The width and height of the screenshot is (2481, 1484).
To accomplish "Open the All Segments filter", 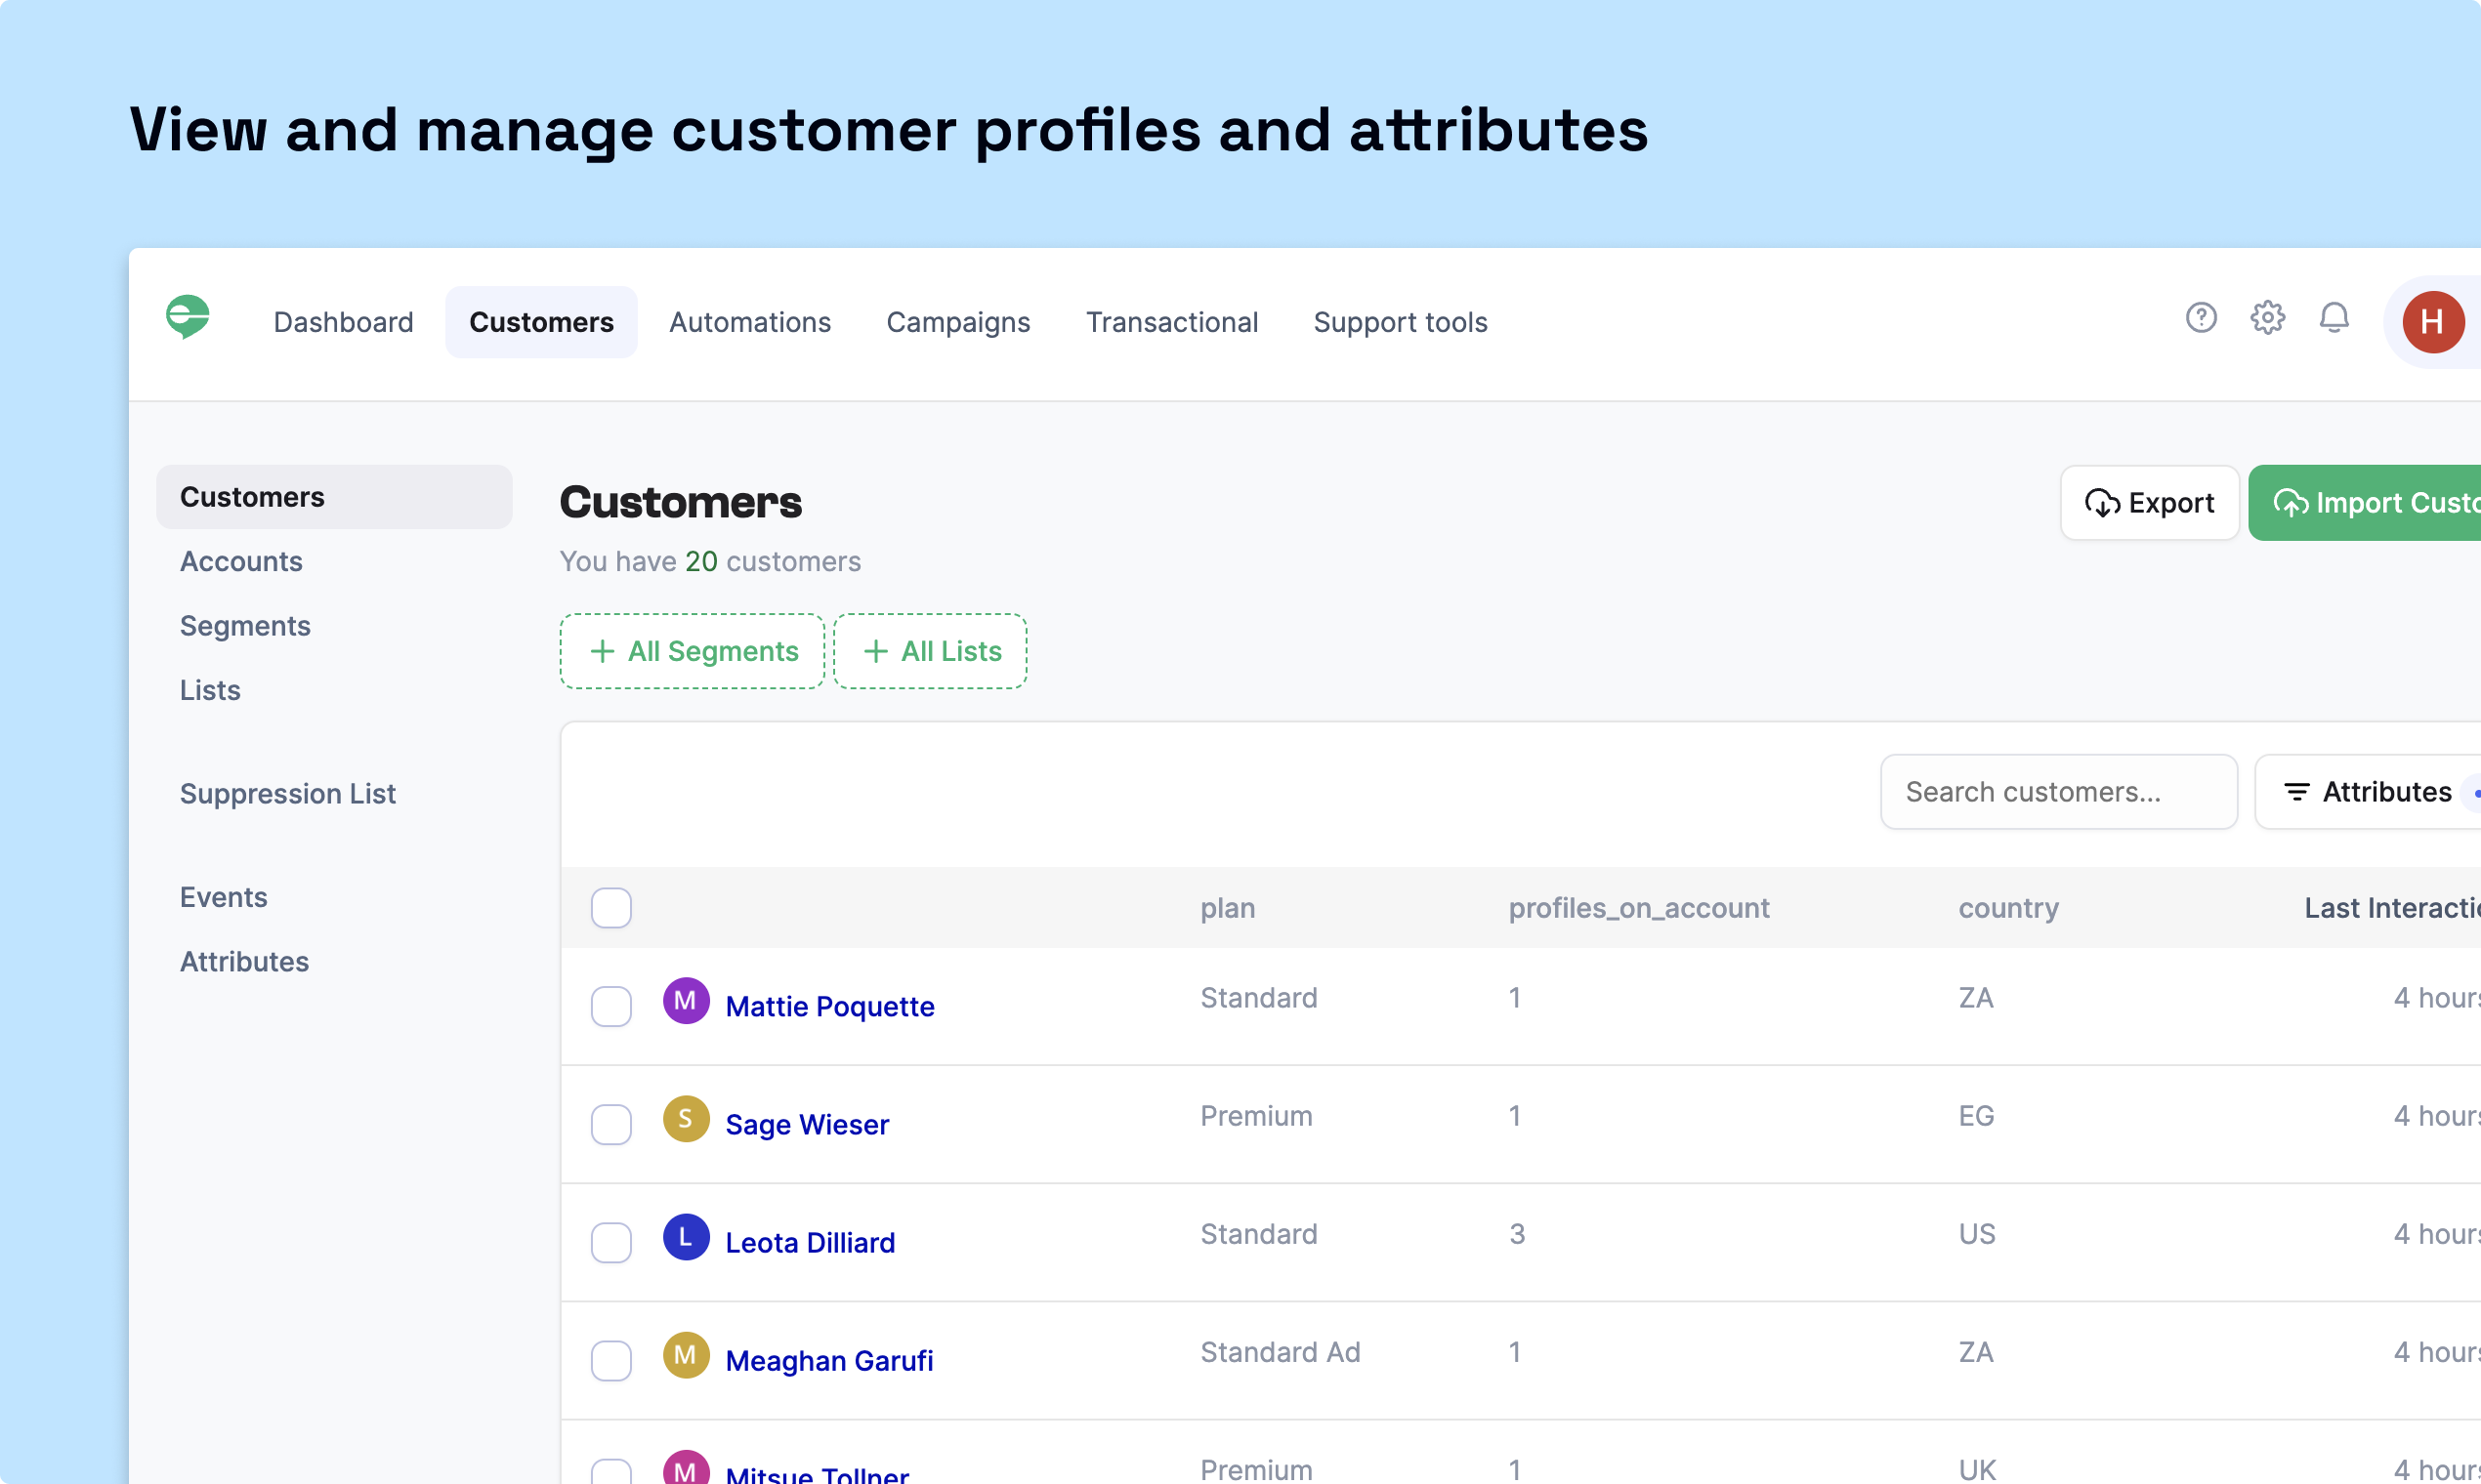I will [x=693, y=651].
